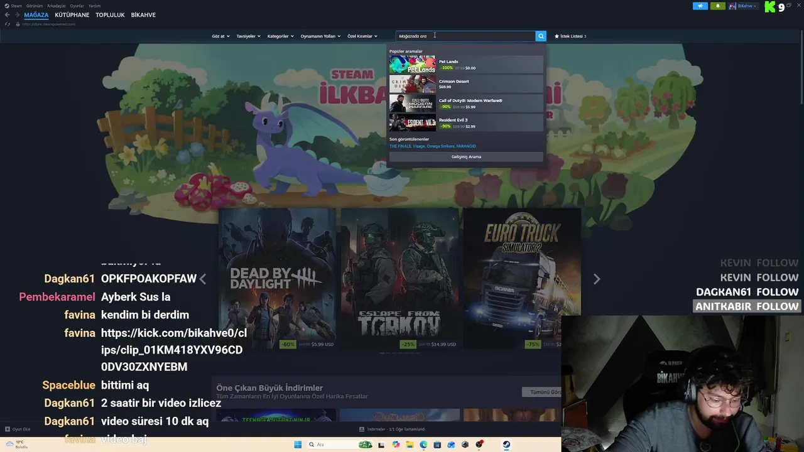Open Microsoft Store from the taskbar
This screenshot has width=804, height=452.
pos(437,444)
